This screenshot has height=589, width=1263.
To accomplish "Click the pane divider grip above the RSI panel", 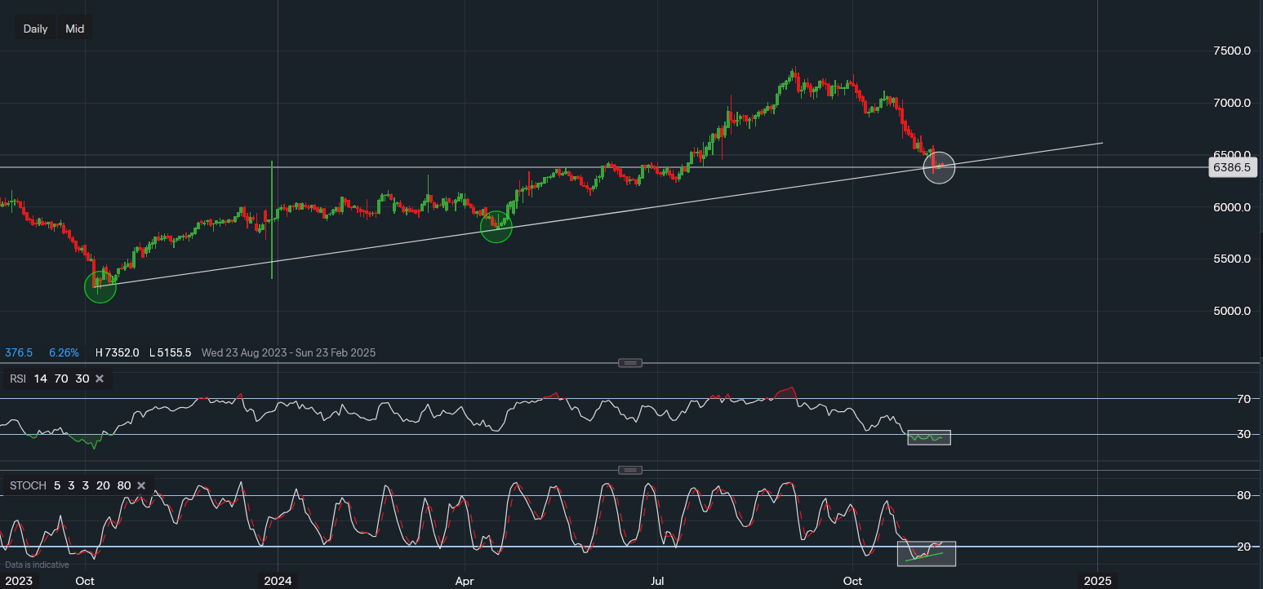I will coord(629,362).
